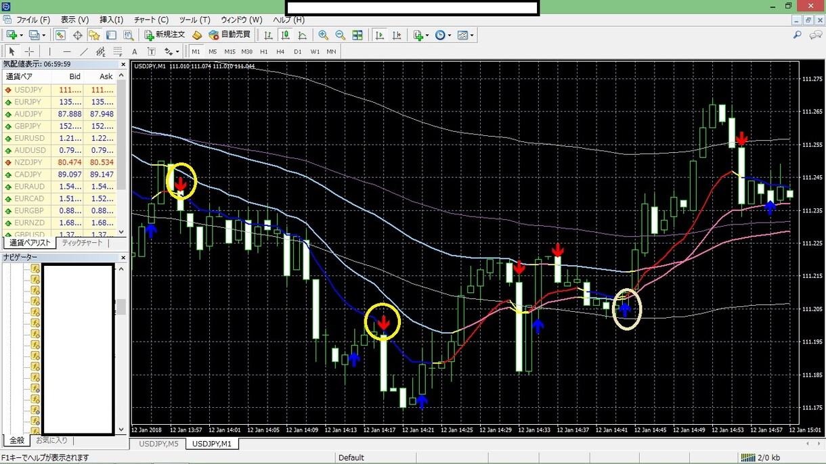
Task: Open the Profiles toolbar icon
Action: (x=35, y=35)
